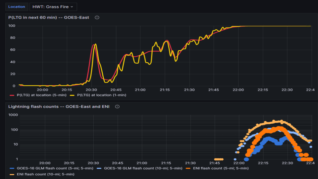Click the yellow line's peak near 20:30

click(x=95, y=44)
